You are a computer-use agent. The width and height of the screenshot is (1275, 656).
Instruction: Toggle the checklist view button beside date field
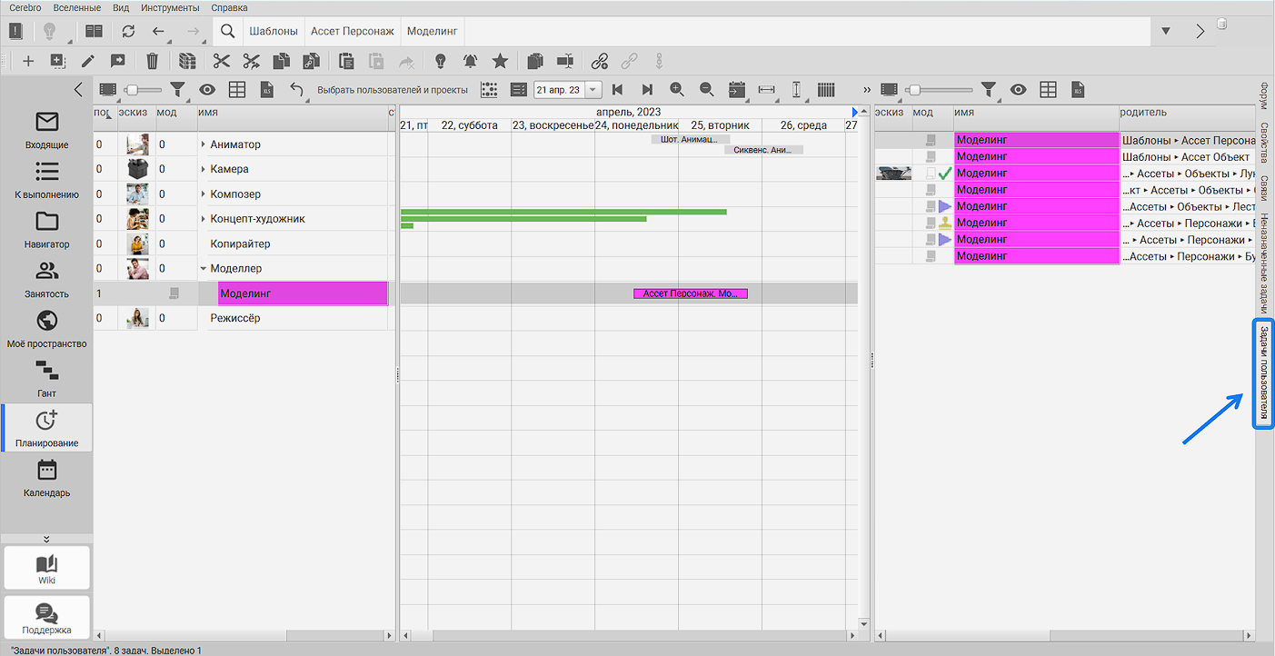[519, 90]
